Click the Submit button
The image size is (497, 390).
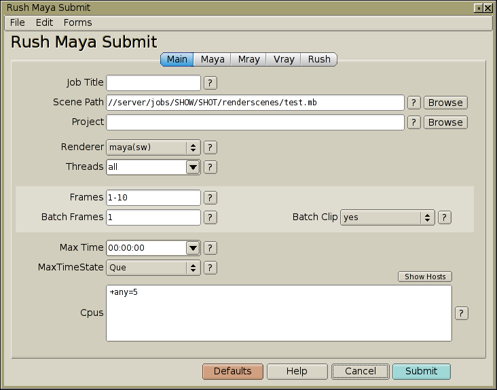[x=421, y=371]
